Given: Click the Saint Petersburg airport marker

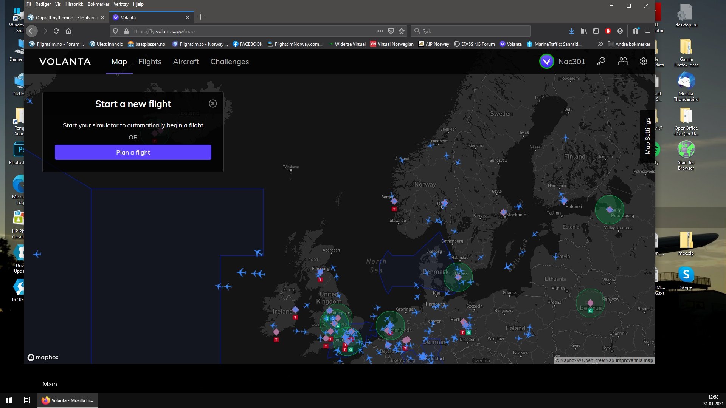Looking at the screenshot, I should pos(609,209).
